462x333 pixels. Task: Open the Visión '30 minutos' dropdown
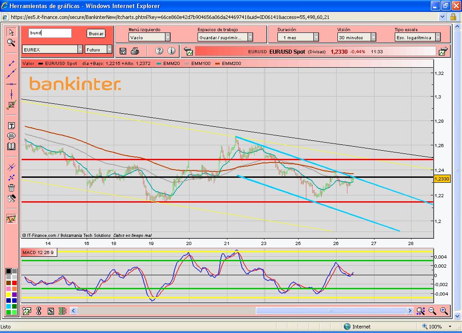[x=374, y=37]
